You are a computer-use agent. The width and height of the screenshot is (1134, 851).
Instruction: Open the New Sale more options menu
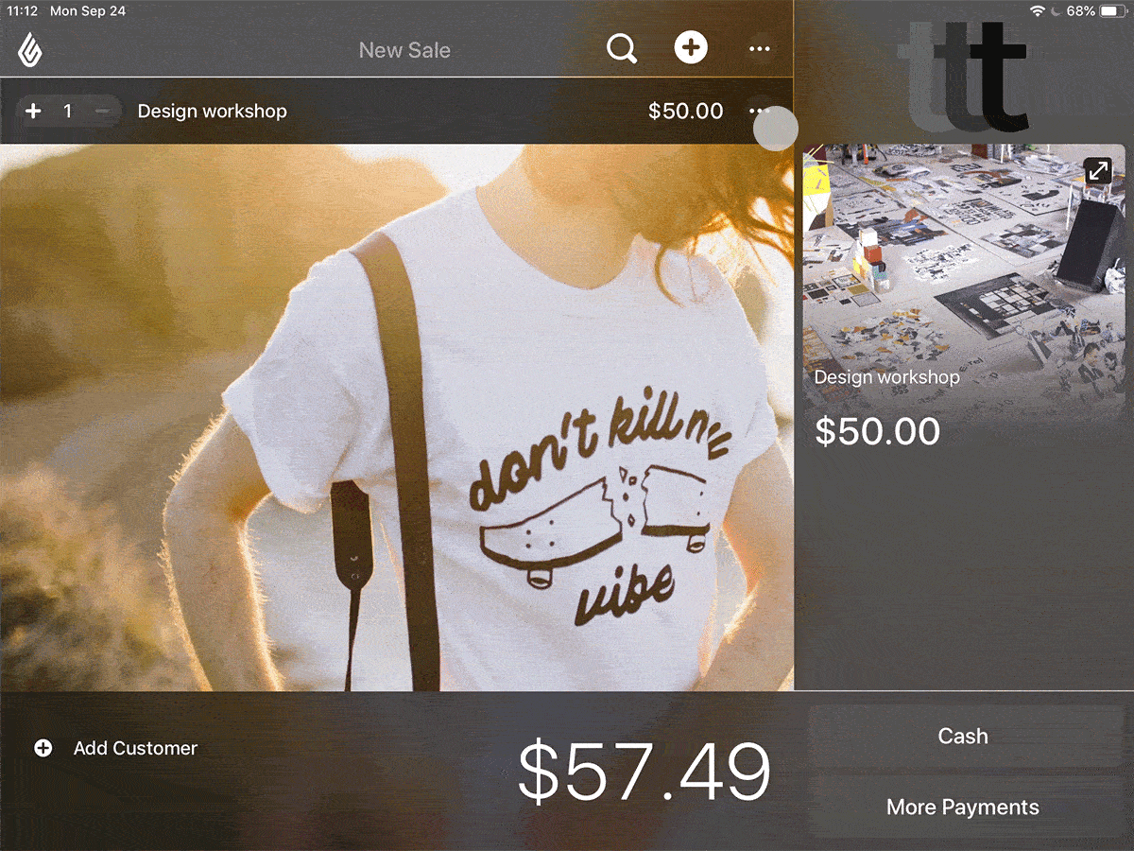pos(759,48)
